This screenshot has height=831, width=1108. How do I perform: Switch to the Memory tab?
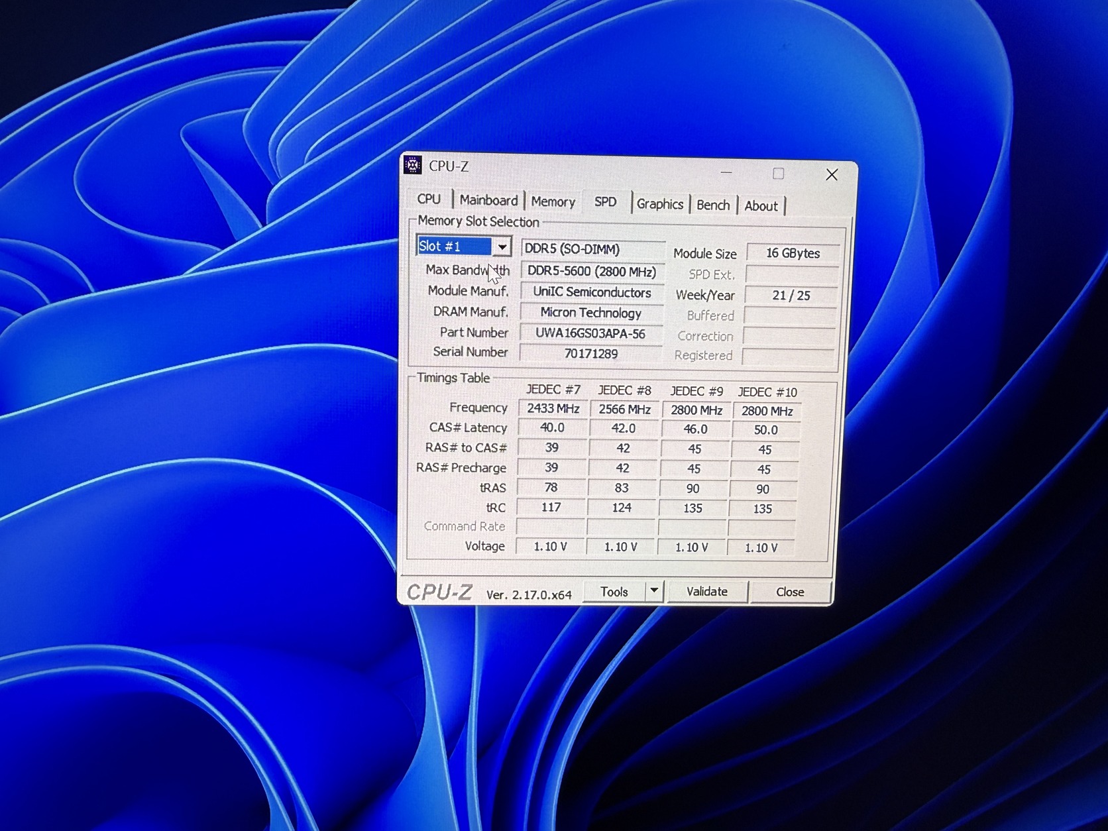tap(553, 201)
